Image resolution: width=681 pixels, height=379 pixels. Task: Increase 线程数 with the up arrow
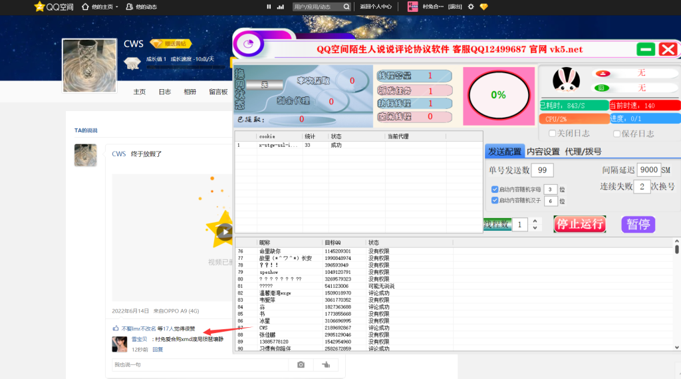tap(535, 221)
